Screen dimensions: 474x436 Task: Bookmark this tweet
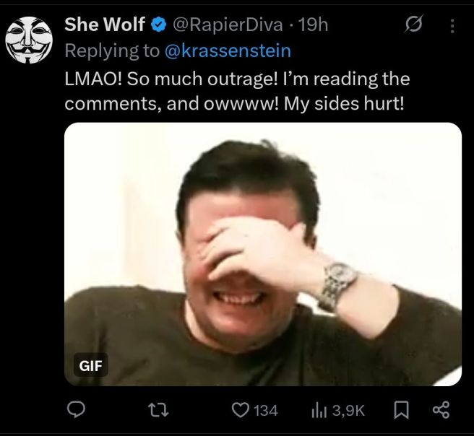(x=402, y=410)
